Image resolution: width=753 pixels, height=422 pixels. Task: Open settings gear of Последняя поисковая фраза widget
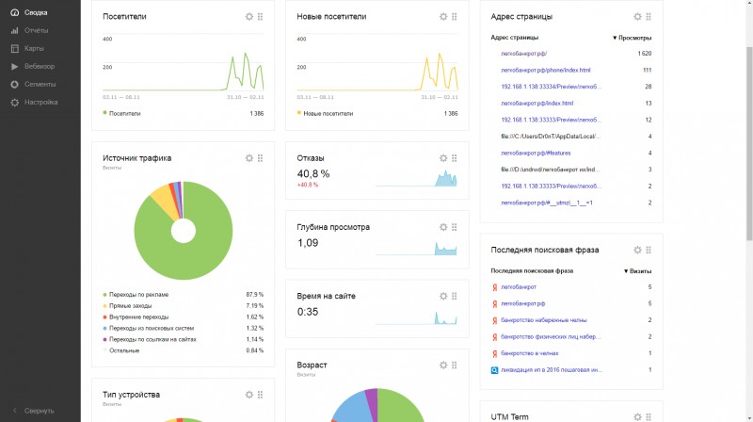[637, 250]
